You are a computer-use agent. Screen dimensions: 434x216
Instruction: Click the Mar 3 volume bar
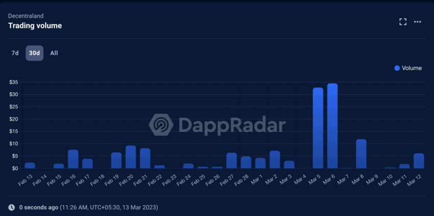289,165
